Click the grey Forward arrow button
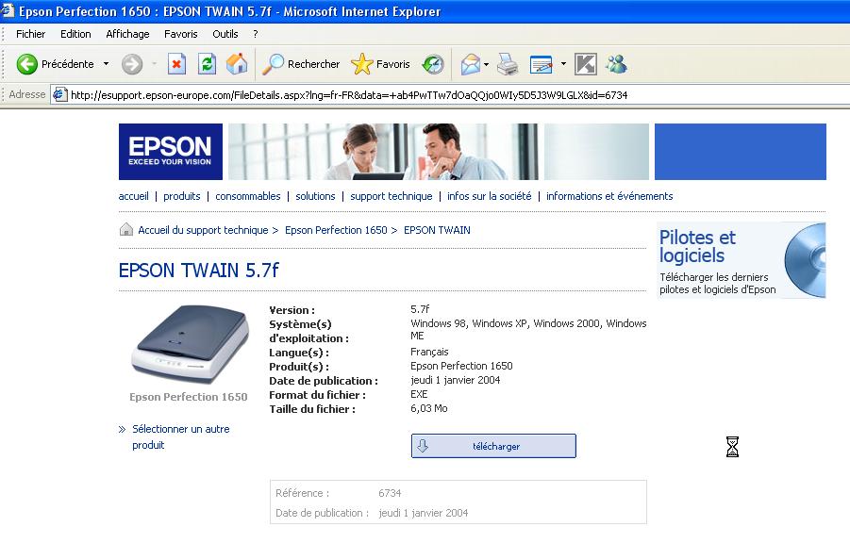This screenshot has width=850, height=543. [132, 64]
